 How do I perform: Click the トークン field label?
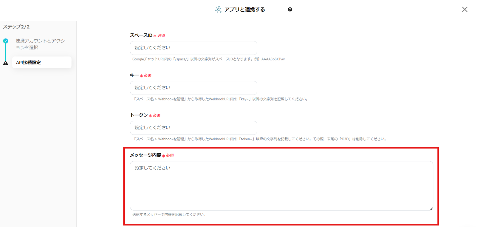click(x=139, y=115)
